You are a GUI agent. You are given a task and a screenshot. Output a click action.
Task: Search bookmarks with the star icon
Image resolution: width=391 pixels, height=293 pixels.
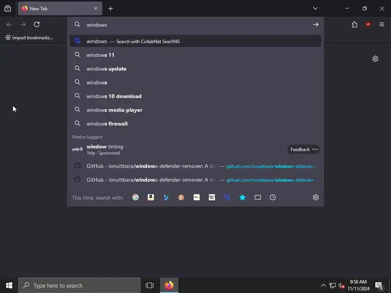(242, 197)
